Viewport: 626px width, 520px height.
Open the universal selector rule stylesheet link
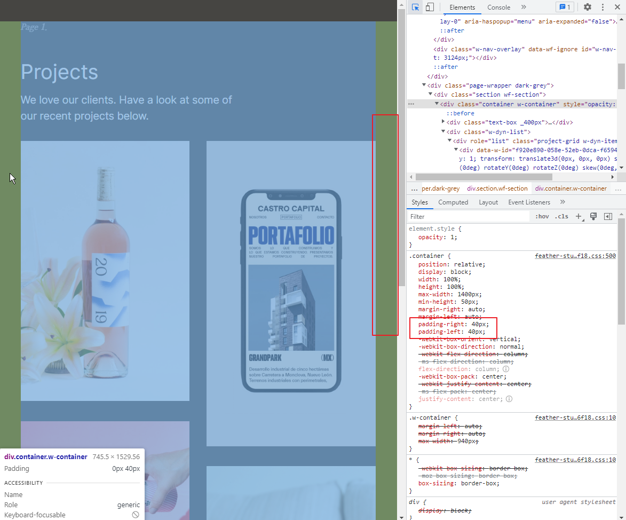[575, 460]
